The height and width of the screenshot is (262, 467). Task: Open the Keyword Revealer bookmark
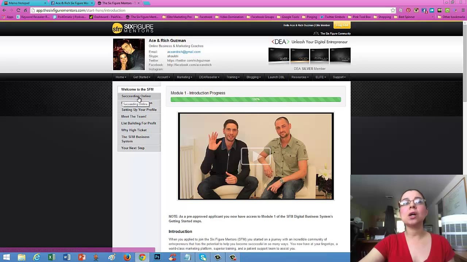32,17
